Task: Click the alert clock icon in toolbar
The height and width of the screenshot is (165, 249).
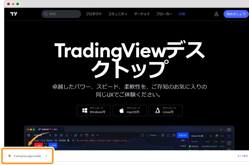Action: click(87, 135)
